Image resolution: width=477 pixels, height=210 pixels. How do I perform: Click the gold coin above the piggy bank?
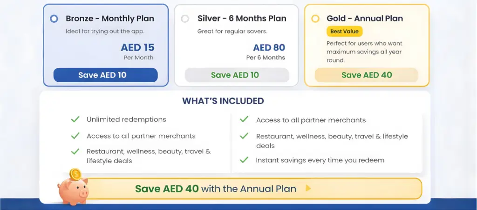pyautogui.click(x=75, y=175)
